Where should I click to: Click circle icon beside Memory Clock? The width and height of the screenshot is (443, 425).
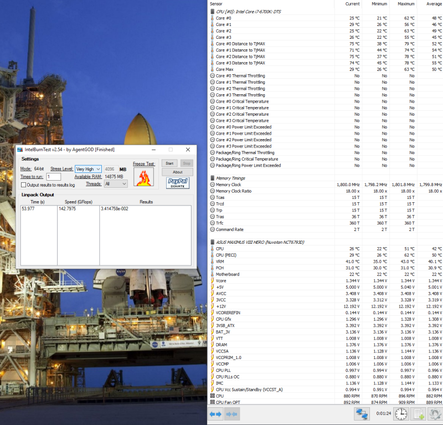(x=213, y=185)
